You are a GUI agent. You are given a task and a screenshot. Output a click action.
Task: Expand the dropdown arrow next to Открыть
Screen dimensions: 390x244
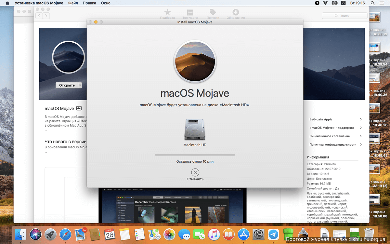pyautogui.click(x=80, y=85)
